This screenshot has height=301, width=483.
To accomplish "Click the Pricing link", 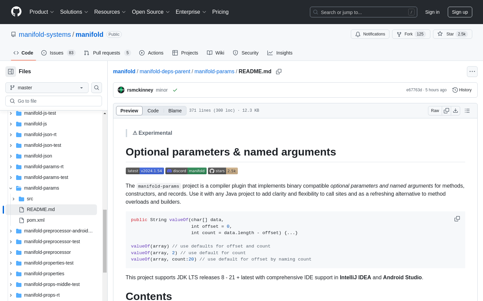I will [x=220, y=12].
